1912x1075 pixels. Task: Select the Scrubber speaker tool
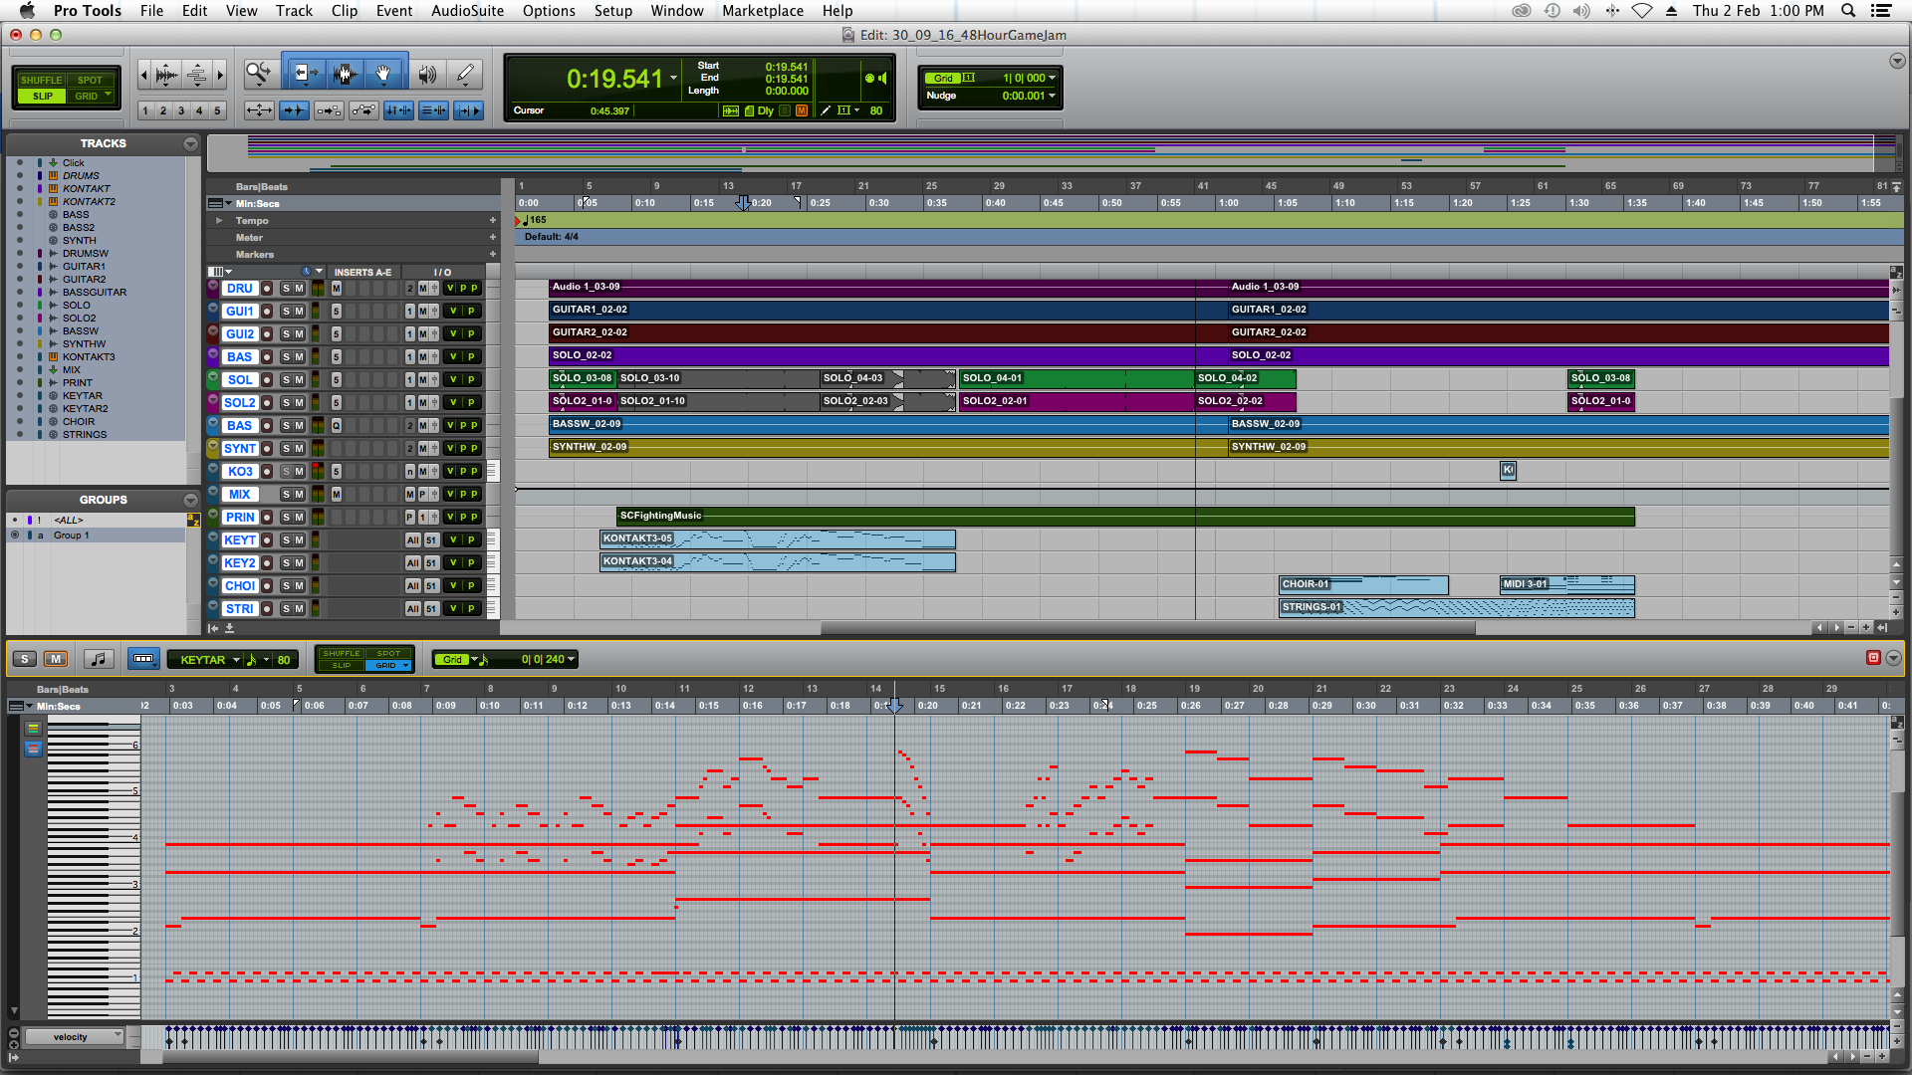427,74
